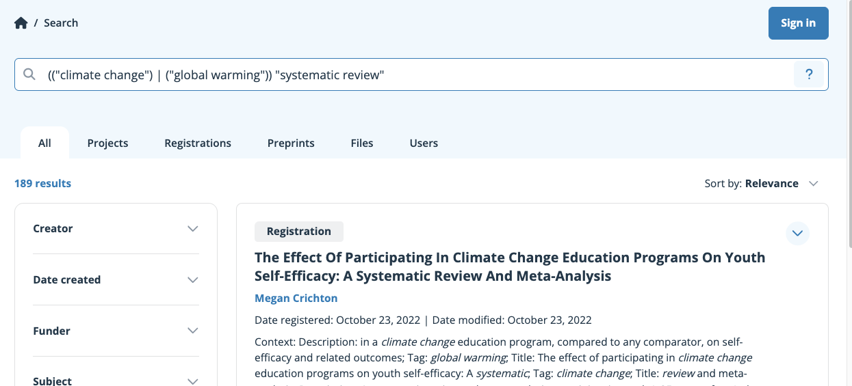Expand the first result's details chevron
This screenshot has width=852, height=386.
(797, 233)
